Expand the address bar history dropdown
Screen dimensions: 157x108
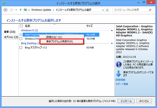pyautogui.click(x=103, y=10)
